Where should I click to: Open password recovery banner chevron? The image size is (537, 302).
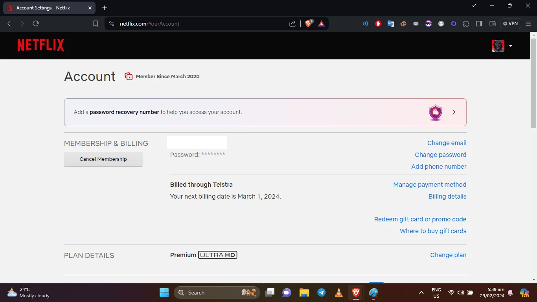tap(454, 112)
